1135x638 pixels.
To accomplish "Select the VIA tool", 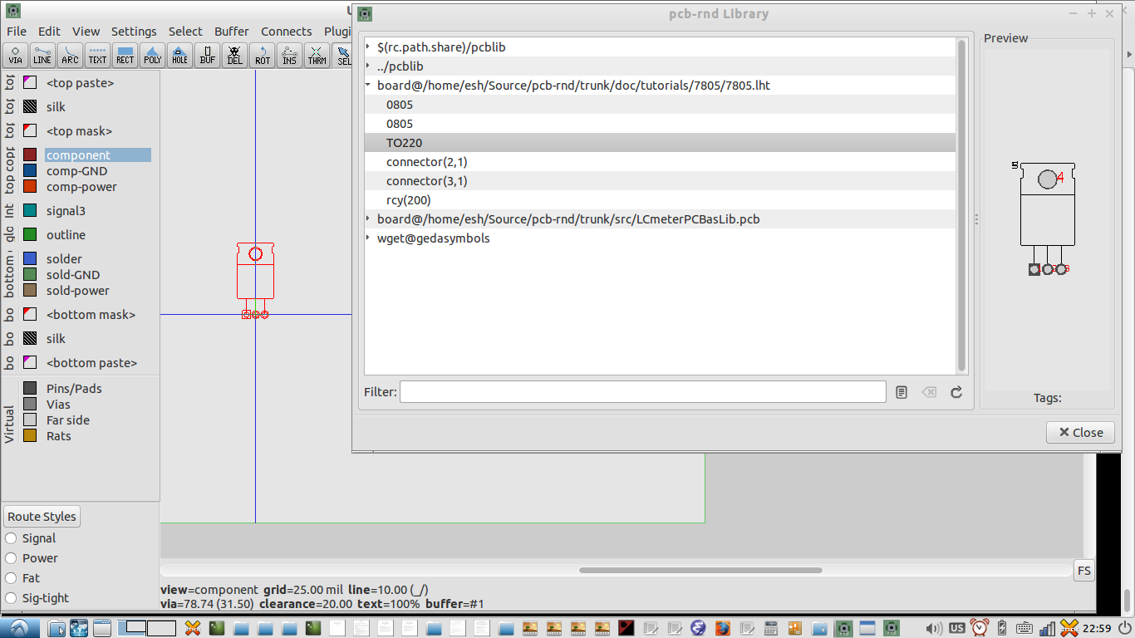I will (x=15, y=56).
